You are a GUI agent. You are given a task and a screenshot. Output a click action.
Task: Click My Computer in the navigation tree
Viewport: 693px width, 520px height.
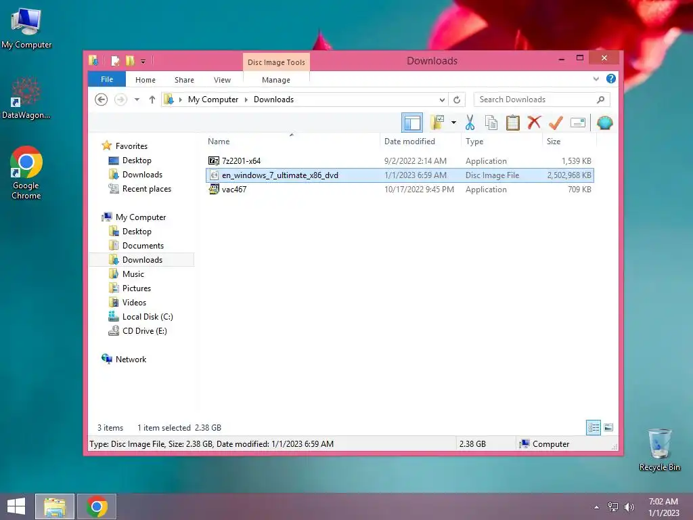(141, 217)
